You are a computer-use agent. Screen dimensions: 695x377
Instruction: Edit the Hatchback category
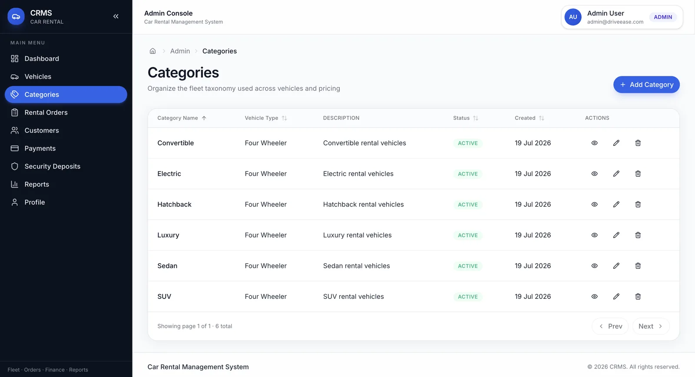616,205
